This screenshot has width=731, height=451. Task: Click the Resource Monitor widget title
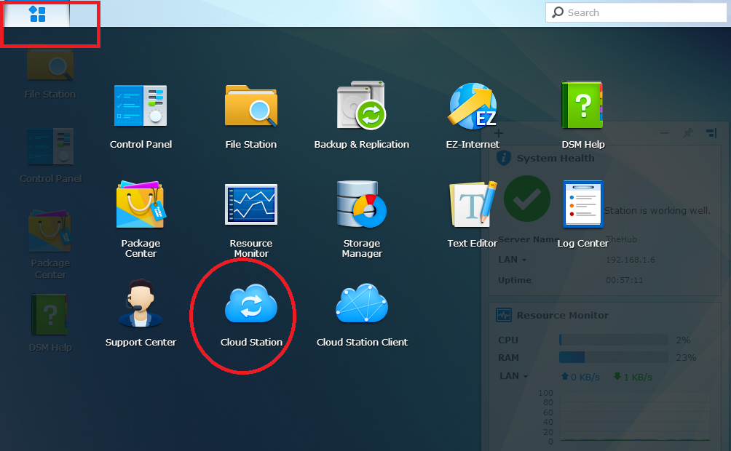click(x=563, y=316)
